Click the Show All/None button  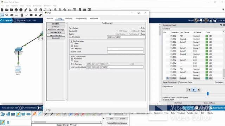(210, 103)
